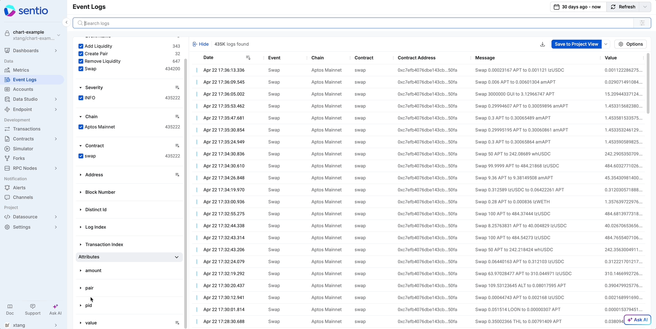Click the Save to Project View button

(576, 44)
